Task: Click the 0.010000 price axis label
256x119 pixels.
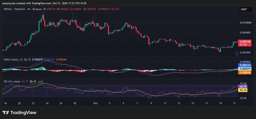Action: coord(245,22)
